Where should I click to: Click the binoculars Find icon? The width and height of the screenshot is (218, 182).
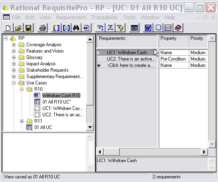(x=76, y=28)
